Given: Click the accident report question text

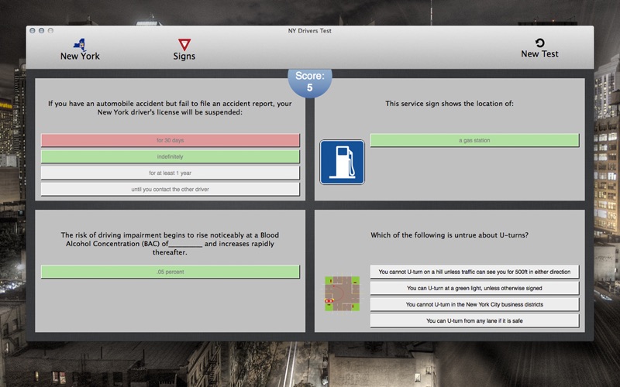Looking at the screenshot, I should click(x=170, y=108).
